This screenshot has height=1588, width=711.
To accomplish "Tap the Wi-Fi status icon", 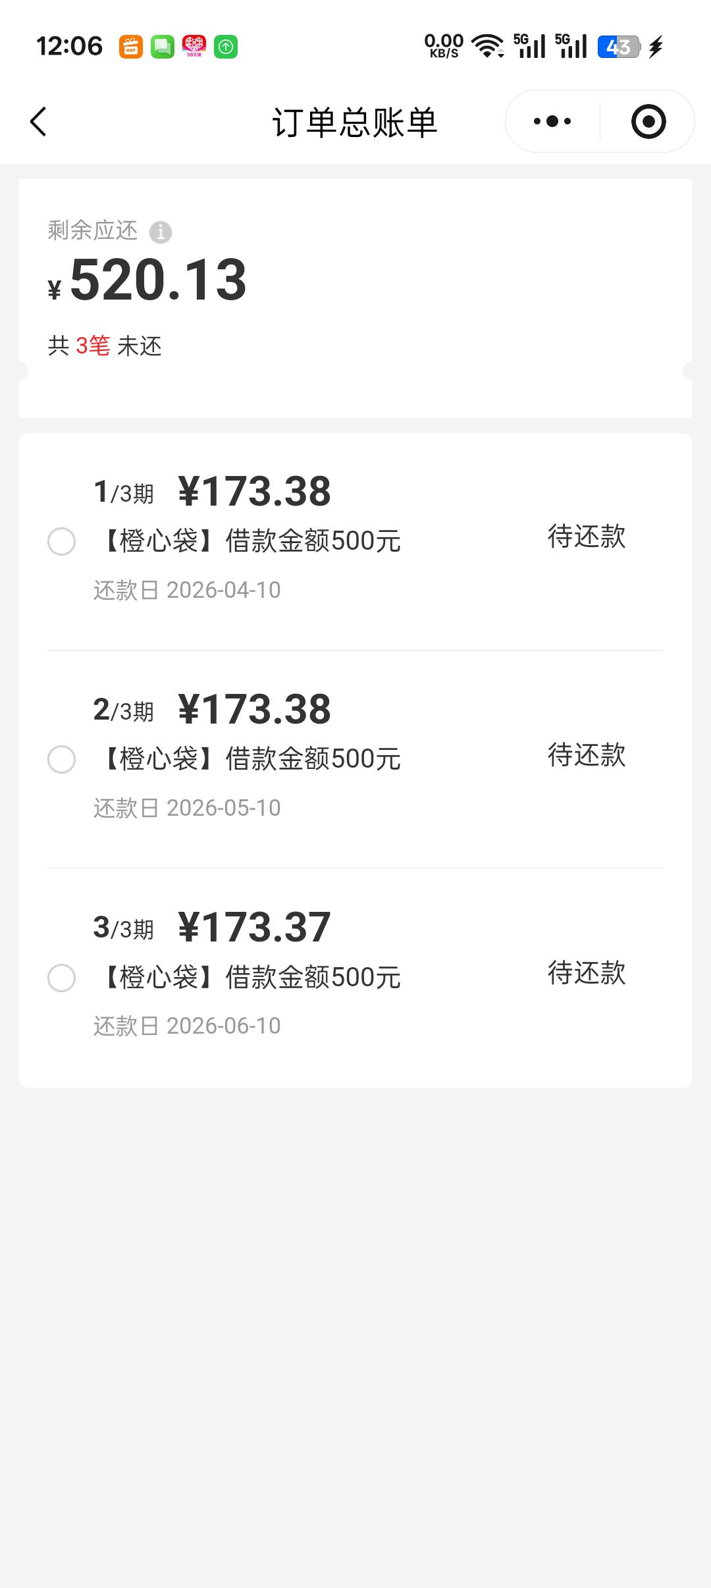I will [488, 46].
